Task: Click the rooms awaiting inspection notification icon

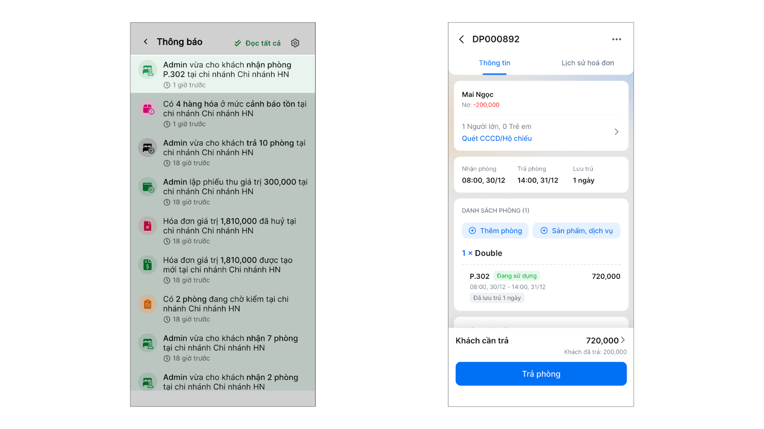Action: point(148,304)
